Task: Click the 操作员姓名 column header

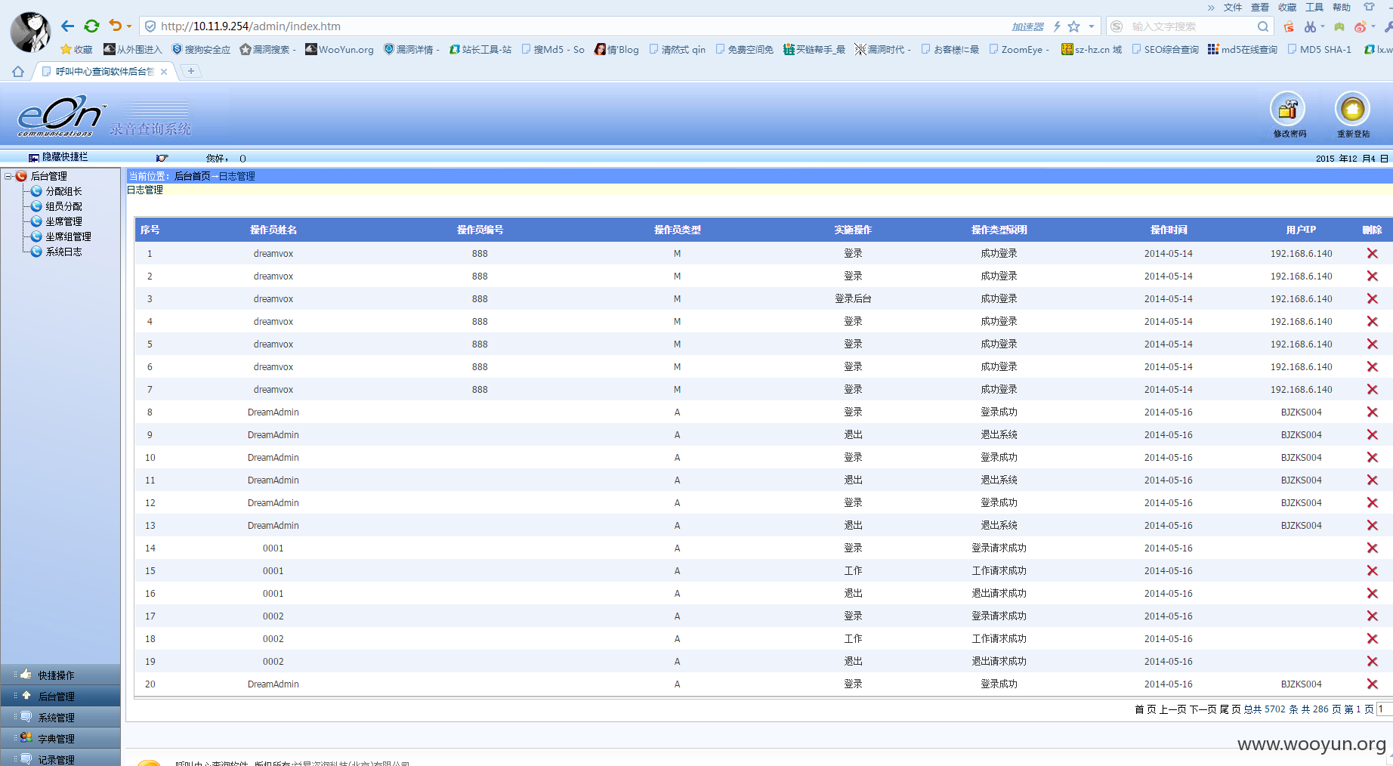Action: [273, 230]
